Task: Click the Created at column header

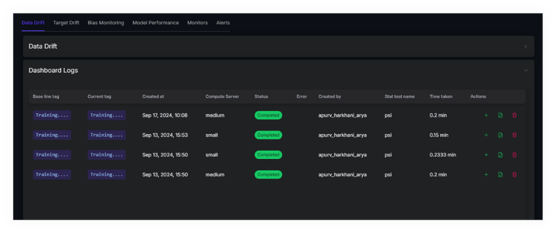Action: coord(153,96)
